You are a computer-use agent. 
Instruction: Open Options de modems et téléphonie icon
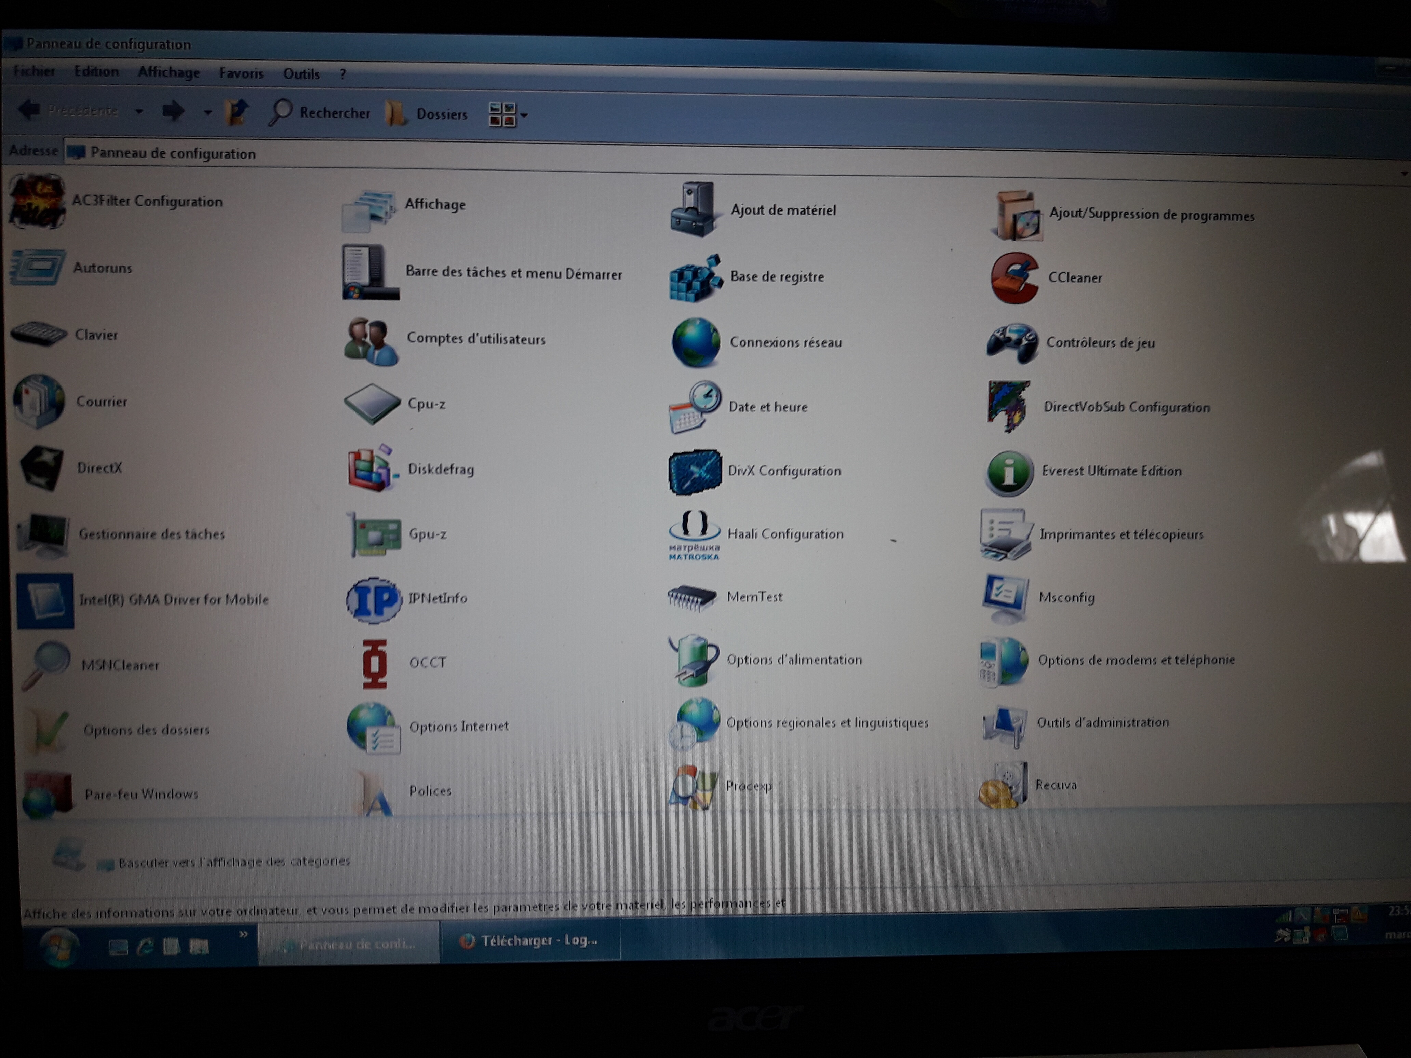click(x=1004, y=661)
